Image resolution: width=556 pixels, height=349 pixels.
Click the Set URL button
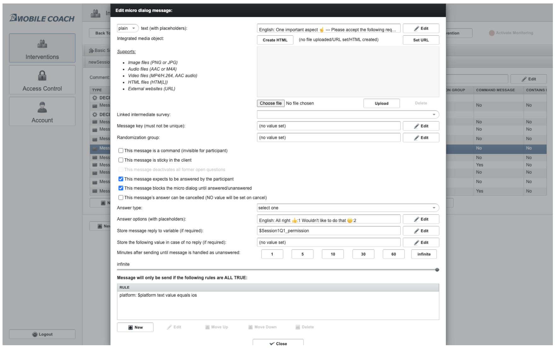[x=421, y=40]
